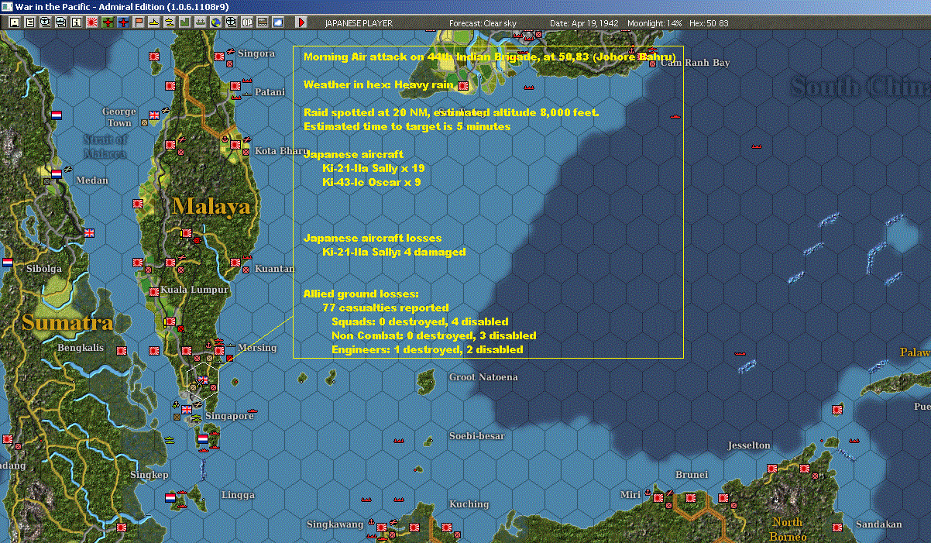Click the Soebi-besar island label

476,436
